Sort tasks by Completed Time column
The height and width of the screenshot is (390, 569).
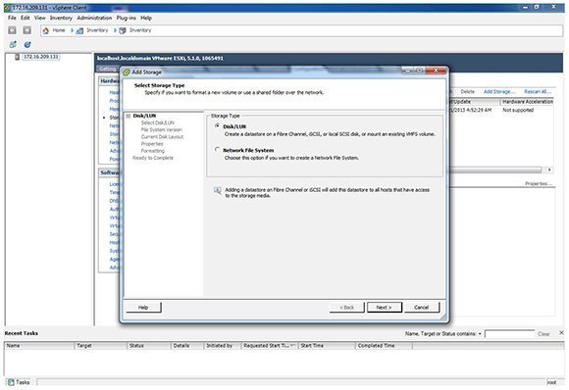(x=384, y=346)
